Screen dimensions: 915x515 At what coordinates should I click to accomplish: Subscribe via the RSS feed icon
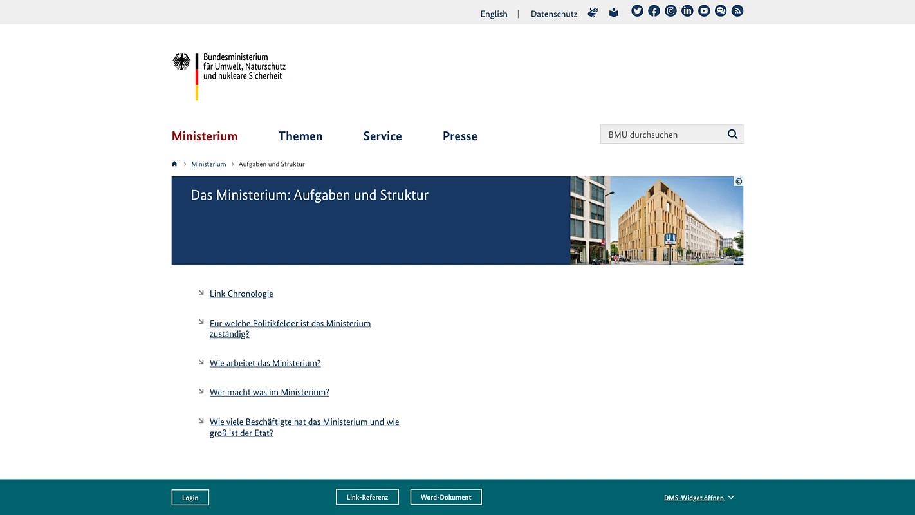click(x=737, y=11)
